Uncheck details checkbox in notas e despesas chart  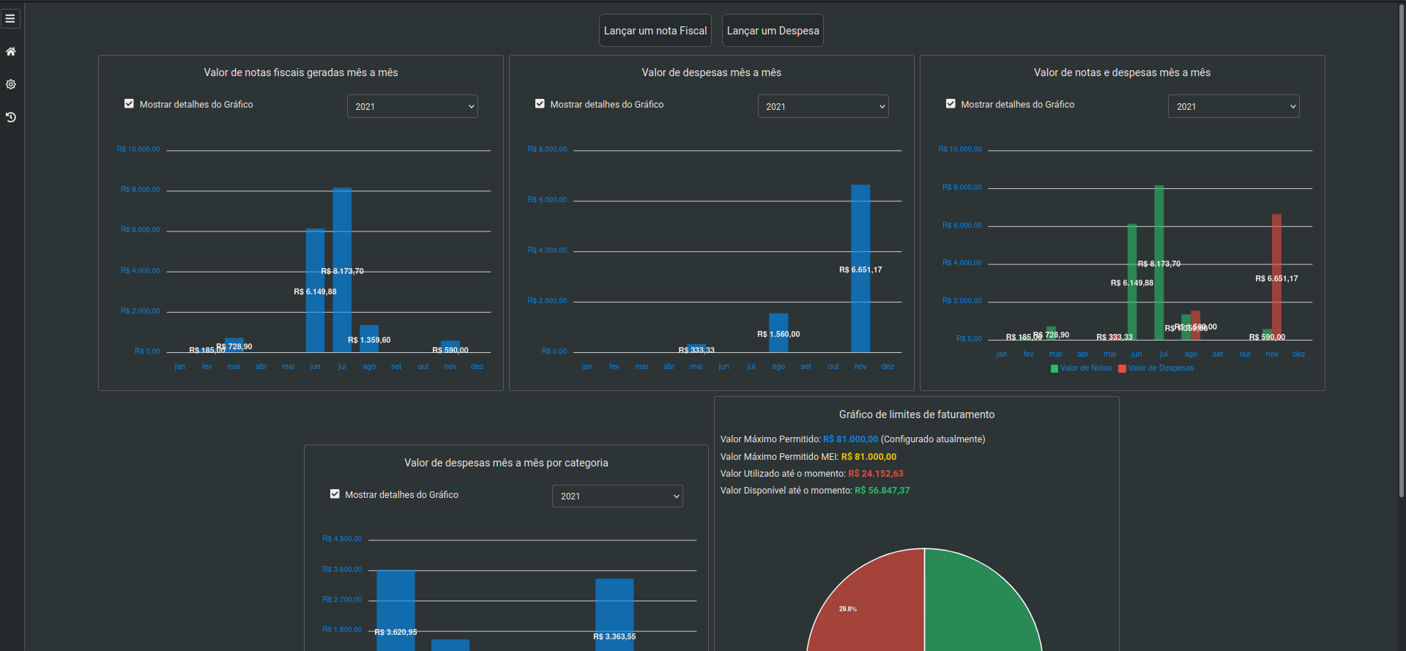click(x=951, y=104)
